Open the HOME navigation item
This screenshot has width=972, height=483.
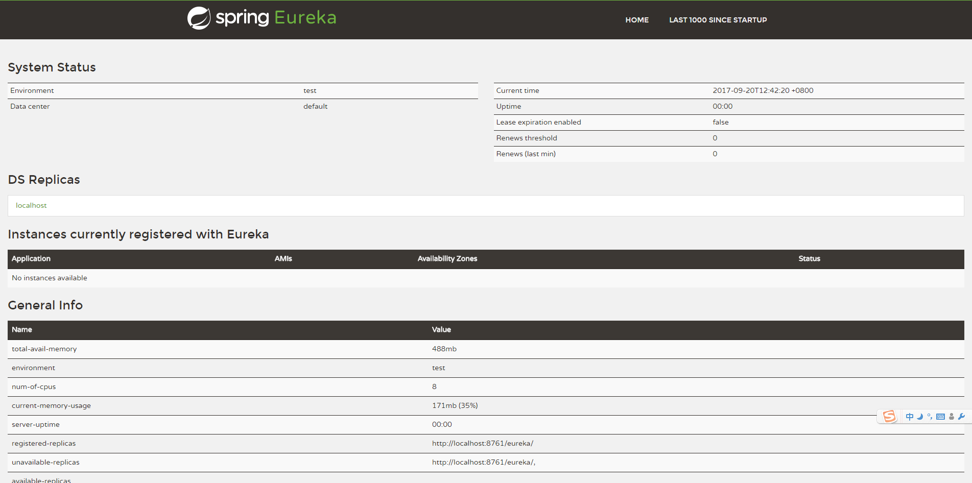(637, 20)
